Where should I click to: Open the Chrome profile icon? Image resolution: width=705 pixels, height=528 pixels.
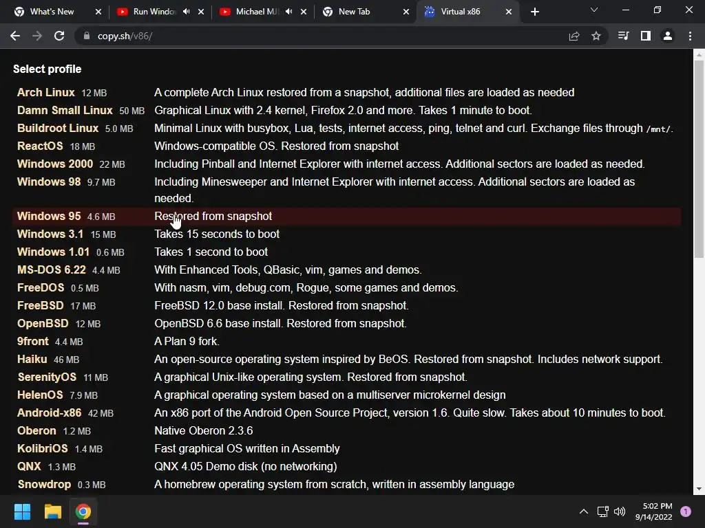pyautogui.click(x=668, y=36)
